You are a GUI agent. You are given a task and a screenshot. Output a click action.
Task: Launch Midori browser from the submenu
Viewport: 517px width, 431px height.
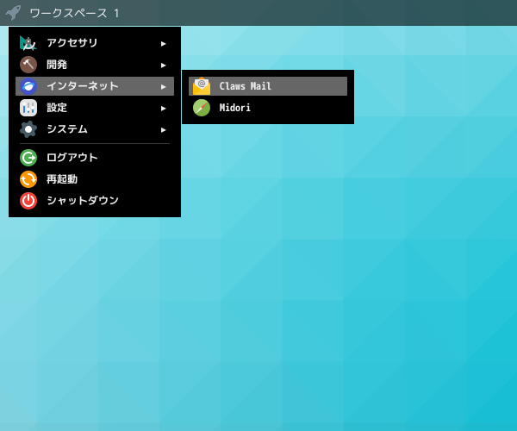coord(268,108)
